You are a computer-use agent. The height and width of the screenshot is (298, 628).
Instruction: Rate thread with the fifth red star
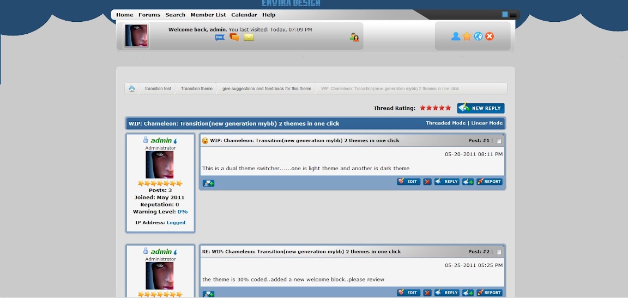coord(448,108)
